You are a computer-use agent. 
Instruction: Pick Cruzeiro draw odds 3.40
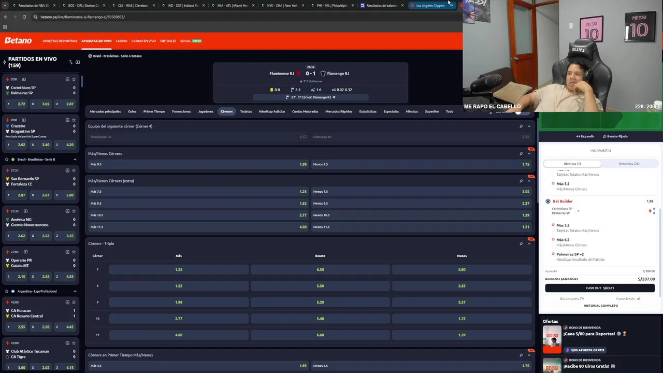click(x=41, y=145)
